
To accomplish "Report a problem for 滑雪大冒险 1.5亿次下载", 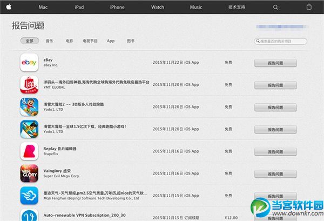I will 275,130.
